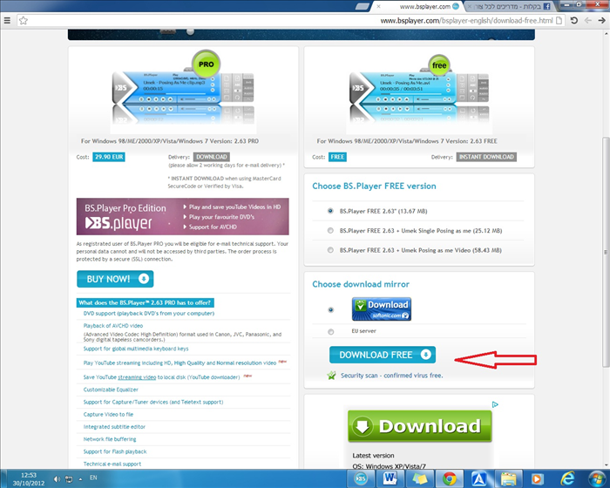The image size is (610, 488).
Task: Click the blue FREE cost label
Action: pos(337,157)
